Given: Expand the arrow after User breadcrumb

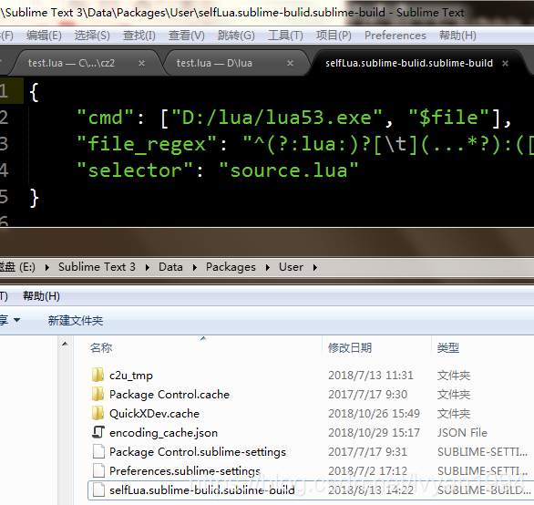Looking at the screenshot, I should point(315,267).
